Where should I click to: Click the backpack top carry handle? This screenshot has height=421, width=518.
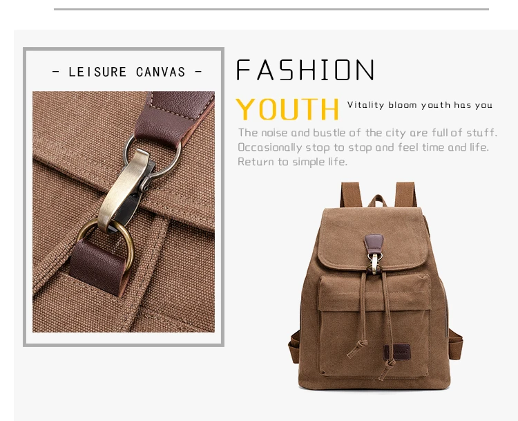(377, 200)
